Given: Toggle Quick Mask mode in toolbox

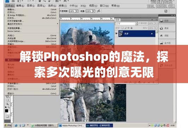Looking at the screenshot, I should click(7, 116).
